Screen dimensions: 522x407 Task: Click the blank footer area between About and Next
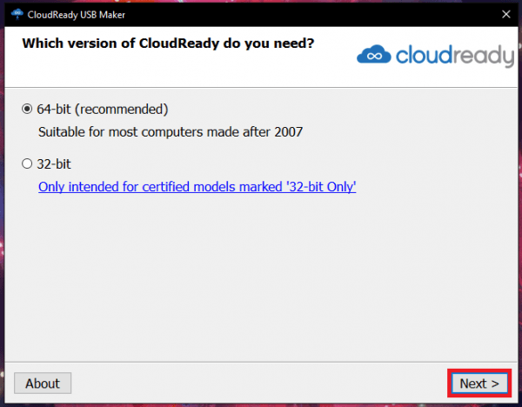pos(261,384)
